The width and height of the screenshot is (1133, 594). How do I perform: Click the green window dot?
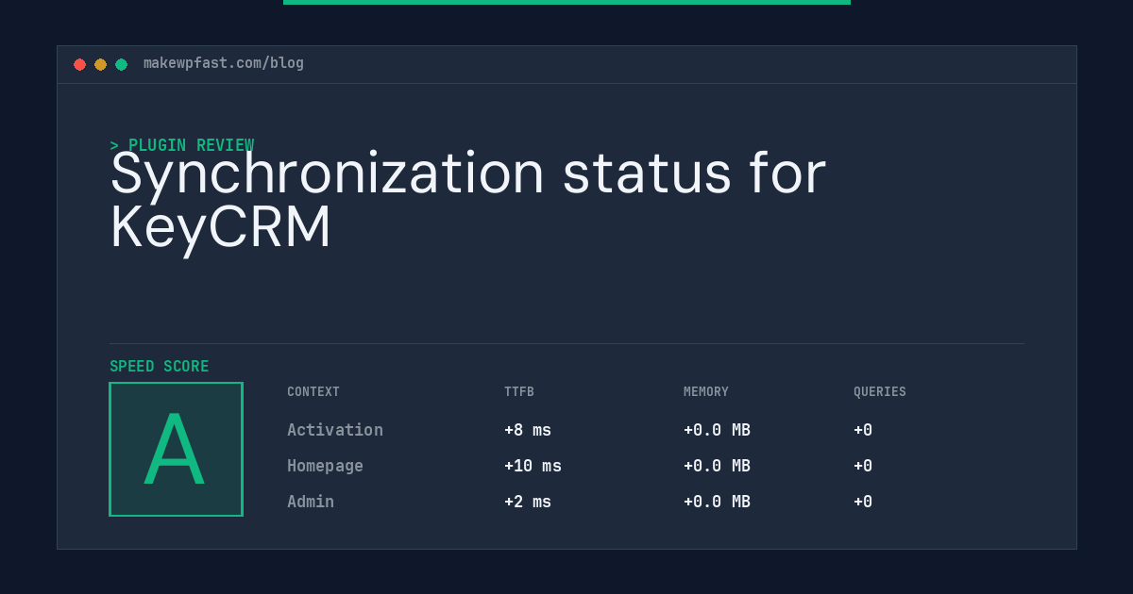[121, 64]
